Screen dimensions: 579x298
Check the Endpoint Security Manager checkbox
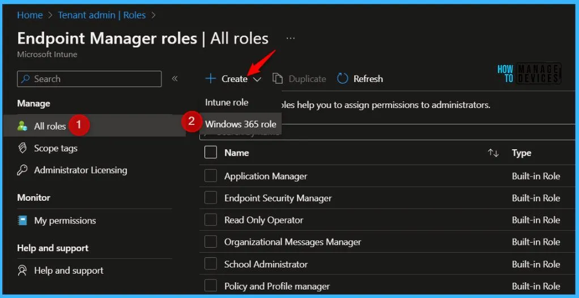pos(211,198)
